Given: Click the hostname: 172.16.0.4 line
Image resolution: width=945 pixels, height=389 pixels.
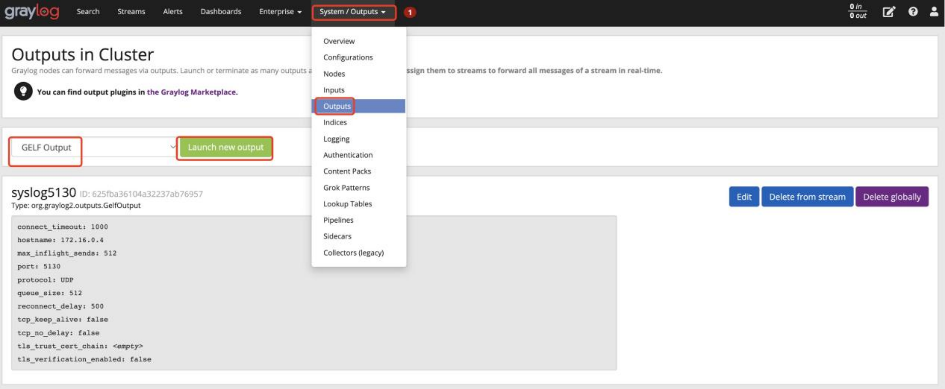Looking at the screenshot, I should (60, 240).
